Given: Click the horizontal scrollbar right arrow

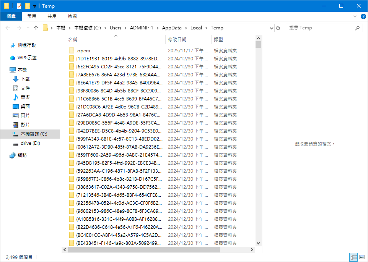Looking at the screenshot, I should [x=252, y=249].
